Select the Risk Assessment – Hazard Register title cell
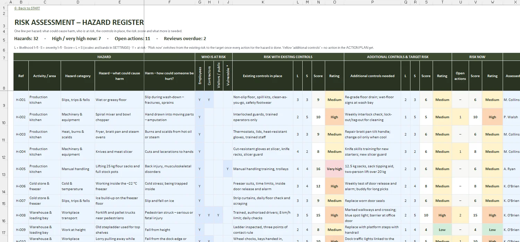 click(79, 22)
